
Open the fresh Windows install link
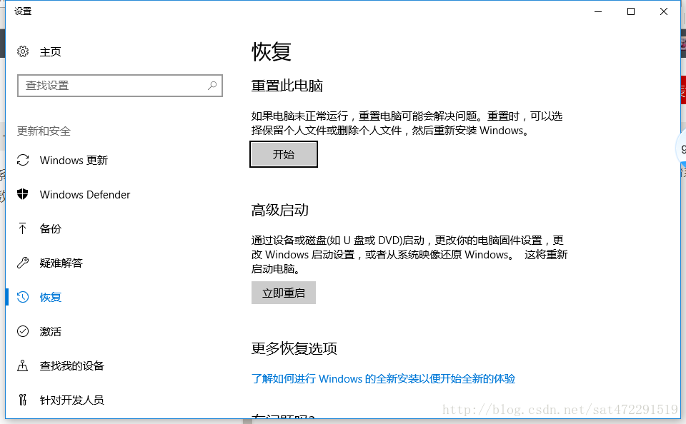[x=383, y=378]
